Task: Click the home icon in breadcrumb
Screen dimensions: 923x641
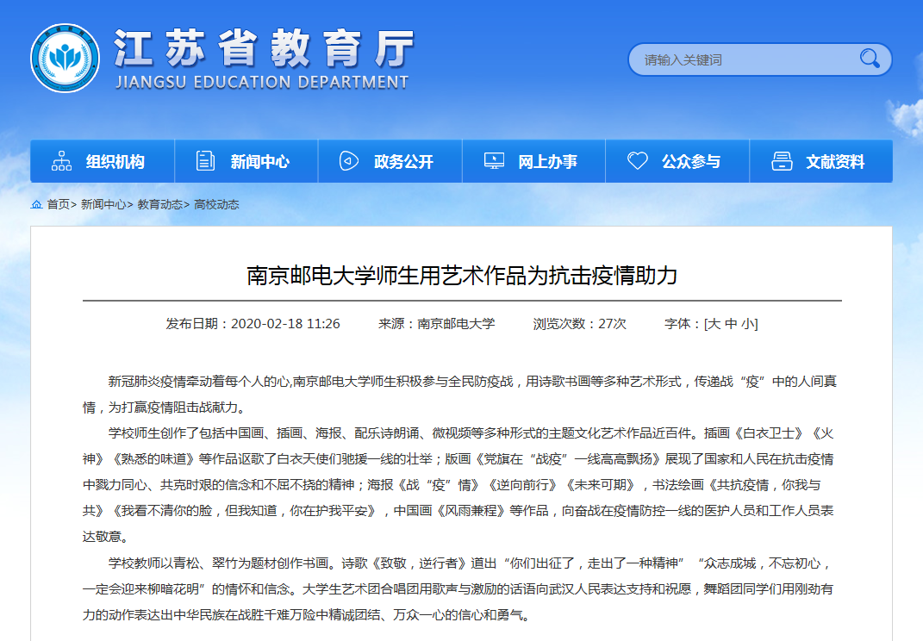Action: point(37,204)
